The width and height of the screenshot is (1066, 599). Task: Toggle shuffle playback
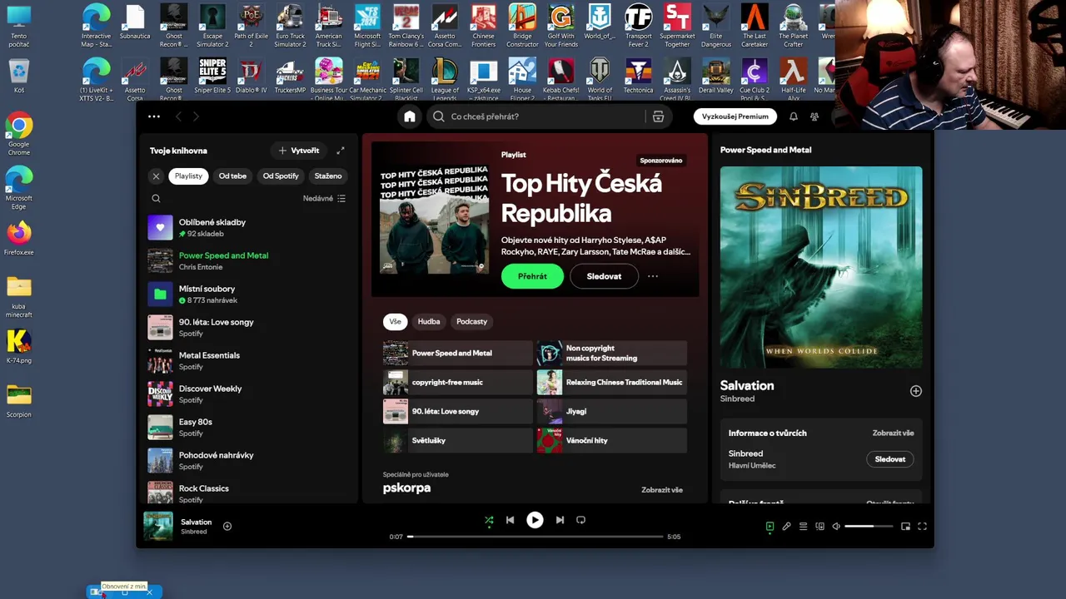[x=489, y=520]
